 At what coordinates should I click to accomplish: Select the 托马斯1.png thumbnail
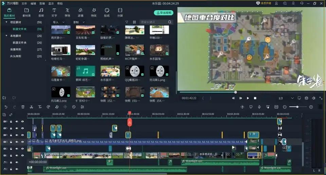(159, 71)
